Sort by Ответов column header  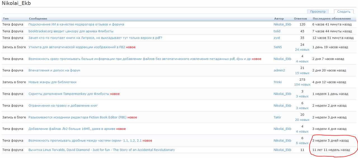pyautogui.click(x=300, y=18)
